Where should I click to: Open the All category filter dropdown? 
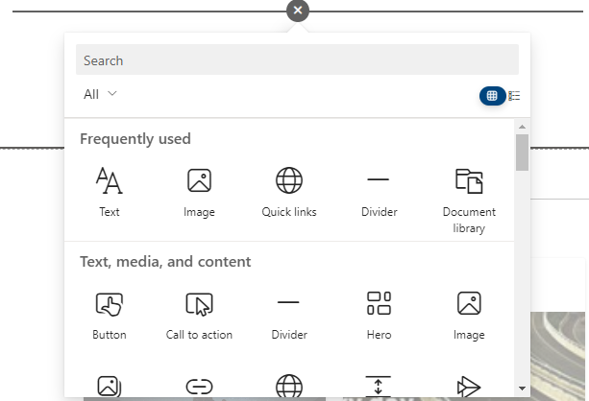point(100,94)
